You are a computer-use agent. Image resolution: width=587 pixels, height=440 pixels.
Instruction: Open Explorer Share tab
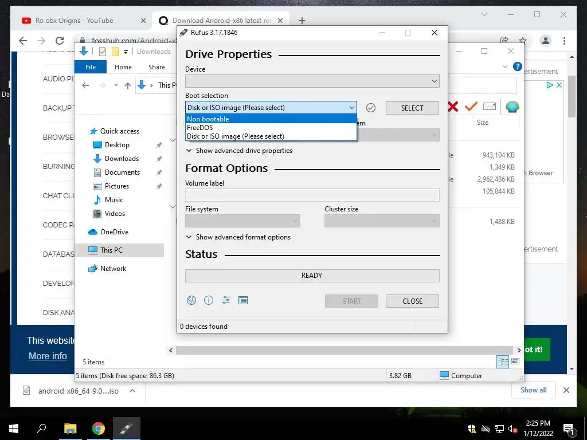[156, 67]
